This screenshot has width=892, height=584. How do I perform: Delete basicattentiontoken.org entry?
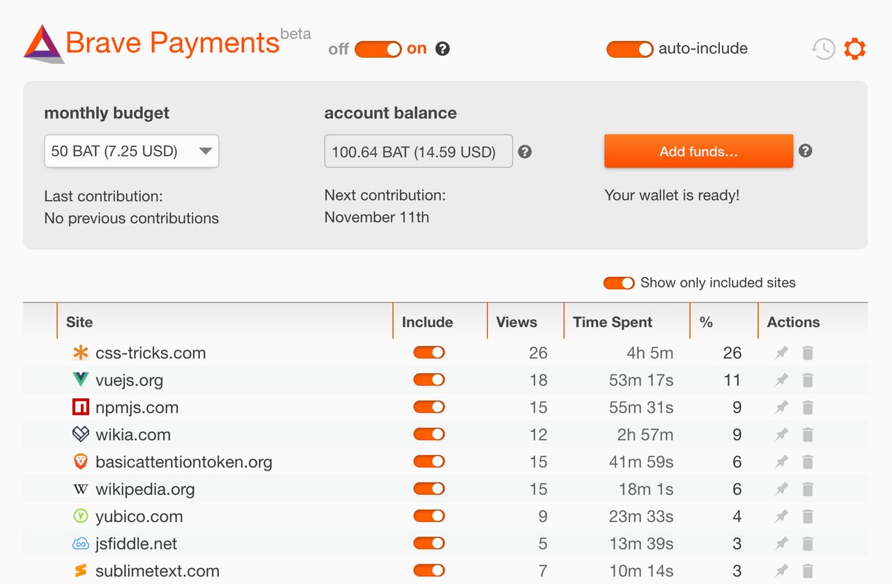click(x=808, y=461)
